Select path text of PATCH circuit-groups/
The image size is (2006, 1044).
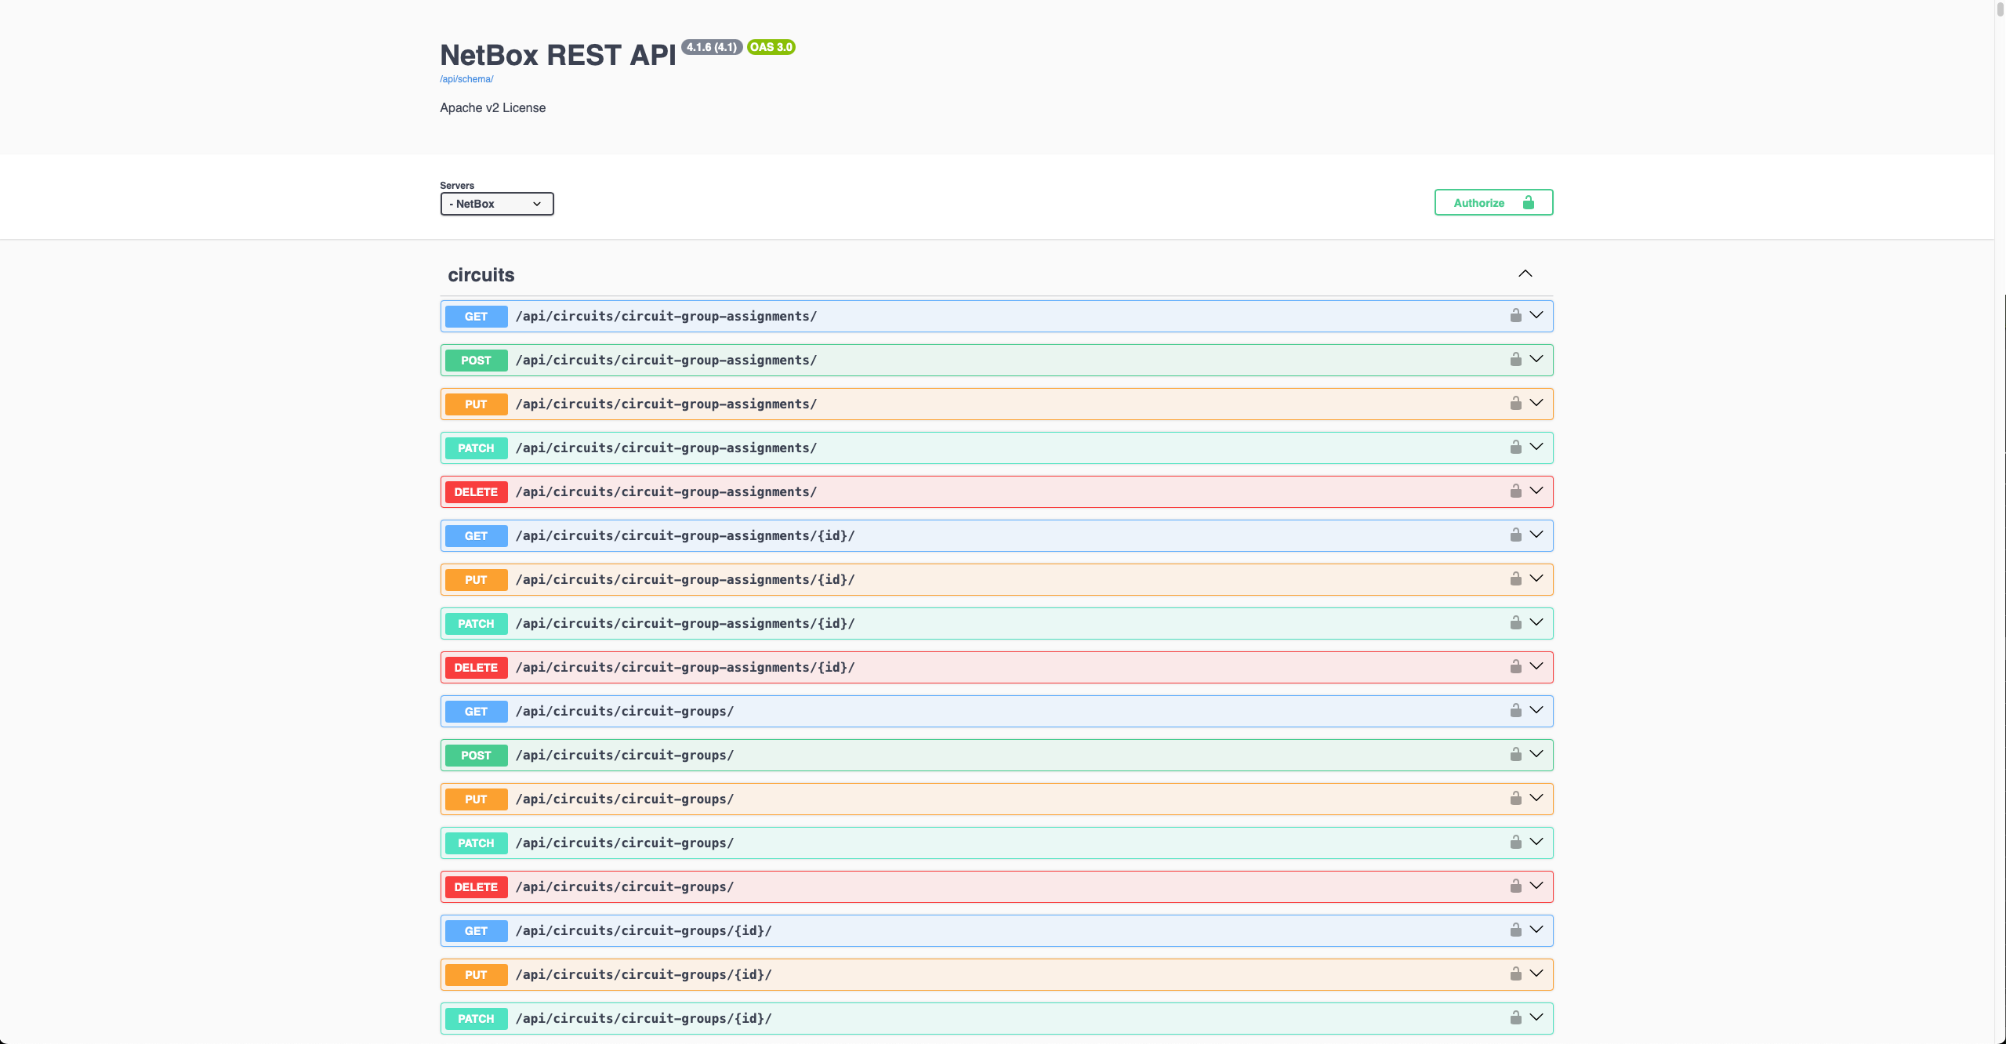pyautogui.click(x=625, y=843)
